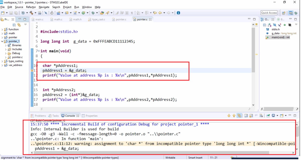The width and height of the screenshot is (301, 160).
Task: Click the Run green play icon
Action: tap(83, 13)
